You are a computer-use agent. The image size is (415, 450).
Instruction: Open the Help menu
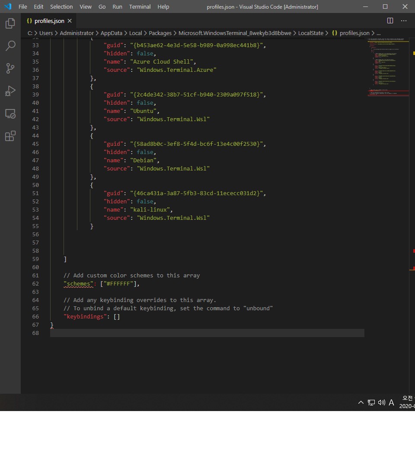(x=163, y=6)
